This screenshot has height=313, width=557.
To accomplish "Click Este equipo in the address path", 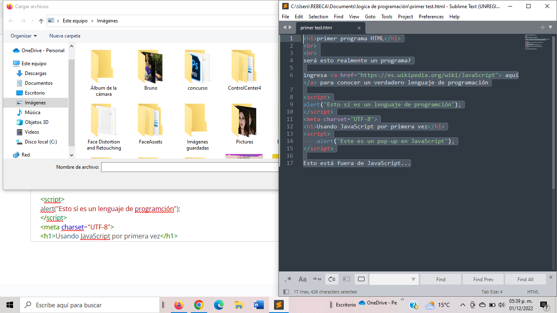I will click(75, 21).
